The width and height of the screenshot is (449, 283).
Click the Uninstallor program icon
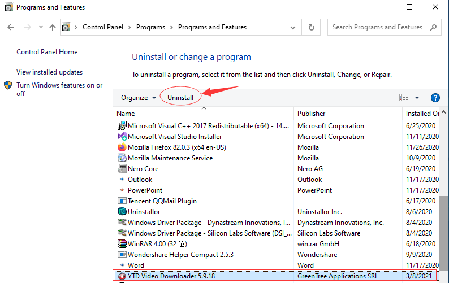click(x=122, y=211)
